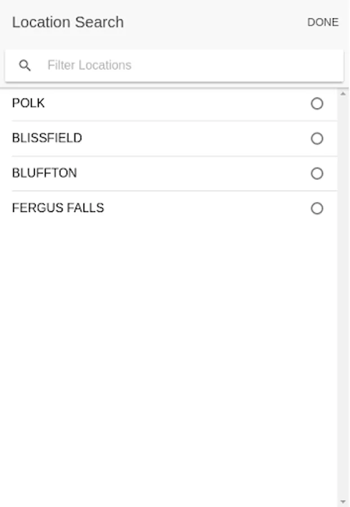Image resolution: width=350 pixels, height=507 pixels.
Task: Select the POLK radio button
Action: tap(317, 104)
